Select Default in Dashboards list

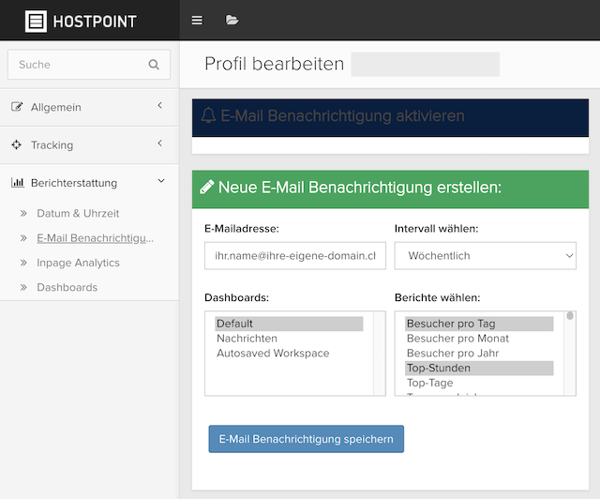point(289,324)
